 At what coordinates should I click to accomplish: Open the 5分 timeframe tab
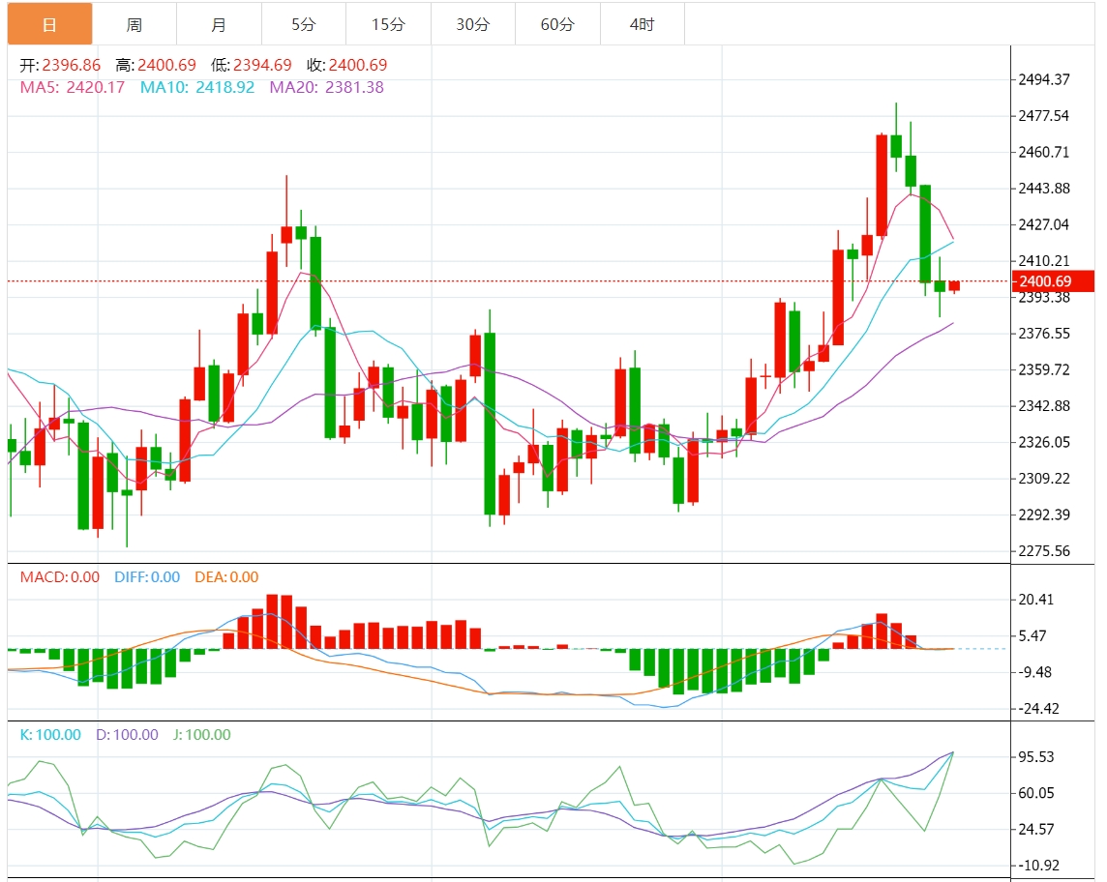[x=304, y=25]
